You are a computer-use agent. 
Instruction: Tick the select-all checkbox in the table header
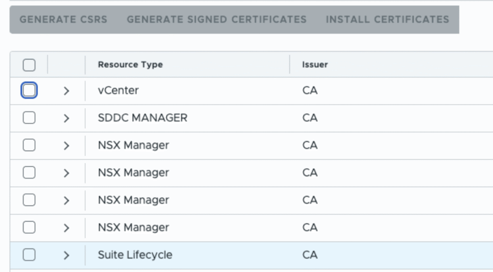(x=29, y=65)
